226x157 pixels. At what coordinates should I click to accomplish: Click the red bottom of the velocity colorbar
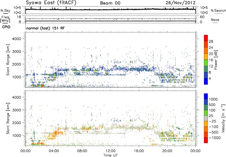point(206,140)
